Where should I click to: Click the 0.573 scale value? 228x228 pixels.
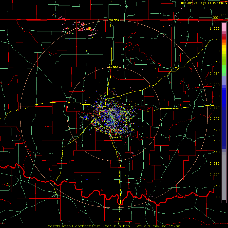(x=215, y=119)
